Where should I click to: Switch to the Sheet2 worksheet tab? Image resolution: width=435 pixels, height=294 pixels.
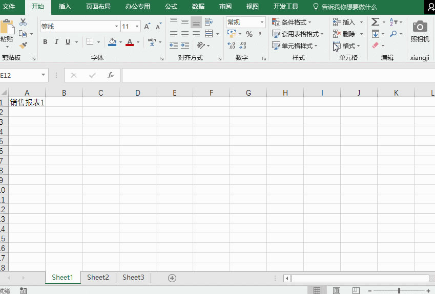click(98, 277)
